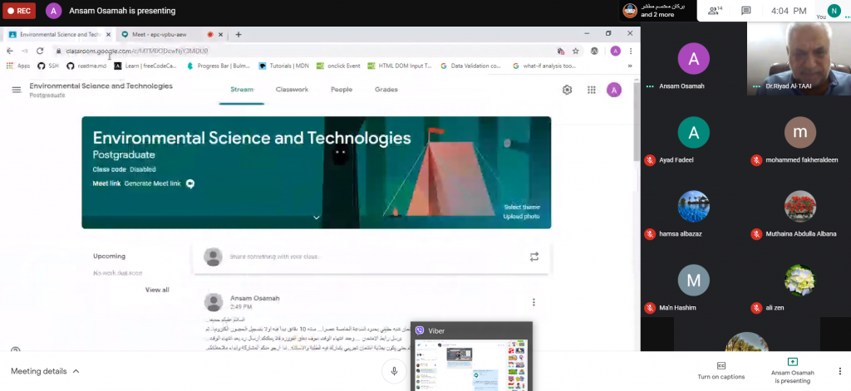Viewport: 851px width, 391px height.
Task: Open the Google apps grid
Action: pos(591,90)
